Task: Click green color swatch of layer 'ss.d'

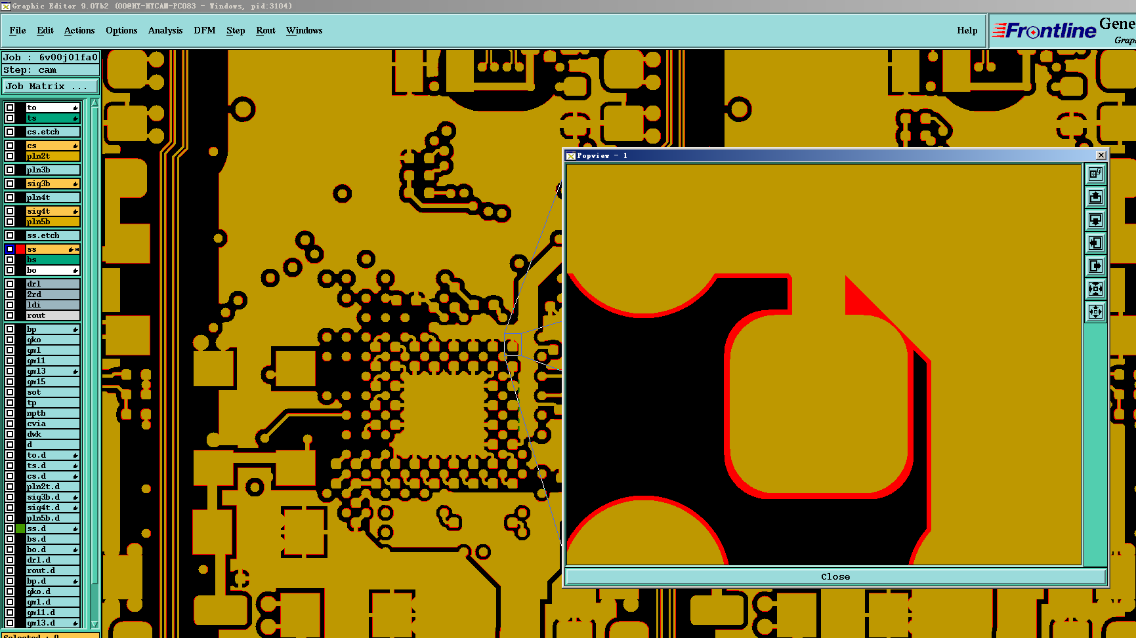Action: coord(20,528)
